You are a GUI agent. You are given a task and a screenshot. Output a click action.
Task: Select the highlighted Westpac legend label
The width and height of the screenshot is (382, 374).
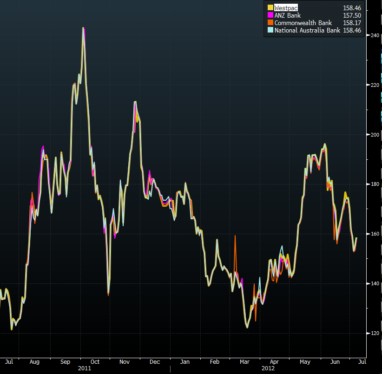coord(286,8)
